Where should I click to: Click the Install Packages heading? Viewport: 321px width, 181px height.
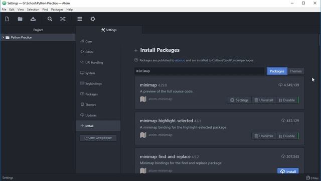[x=159, y=50]
